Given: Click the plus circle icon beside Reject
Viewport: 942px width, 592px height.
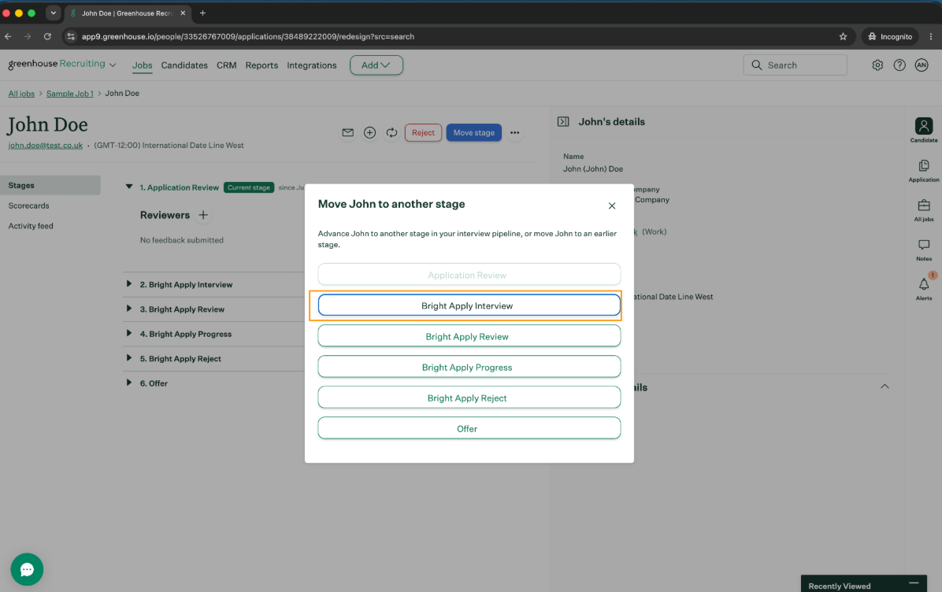Looking at the screenshot, I should [x=369, y=133].
